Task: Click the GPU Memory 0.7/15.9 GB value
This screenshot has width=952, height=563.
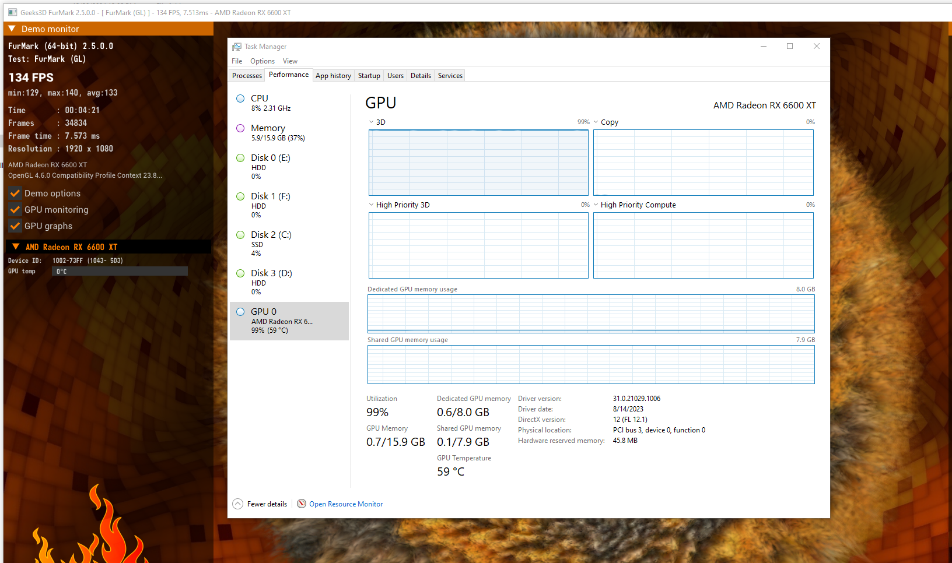Action: 395,442
